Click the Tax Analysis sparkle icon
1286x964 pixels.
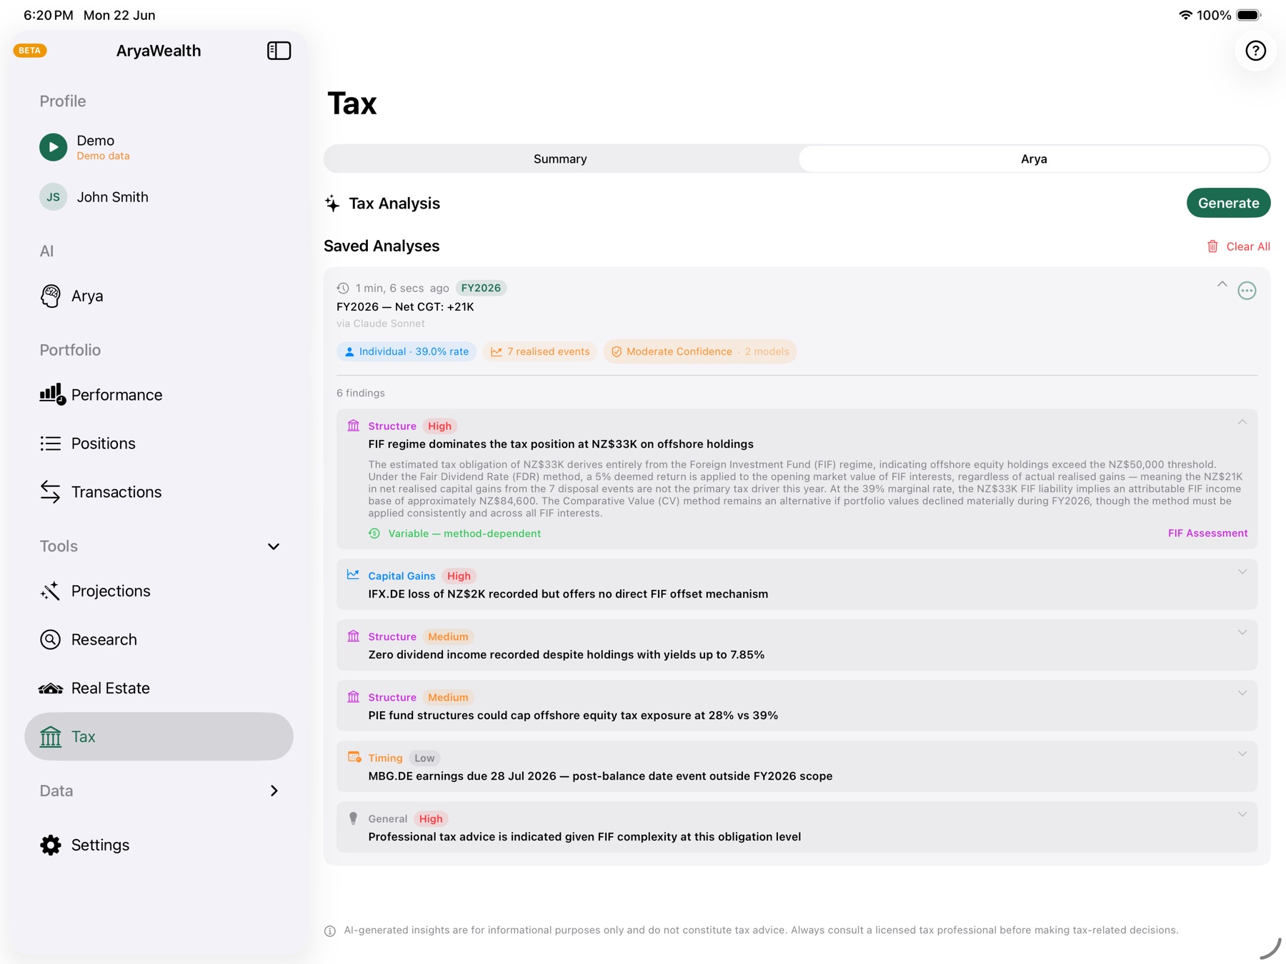(x=332, y=204)
